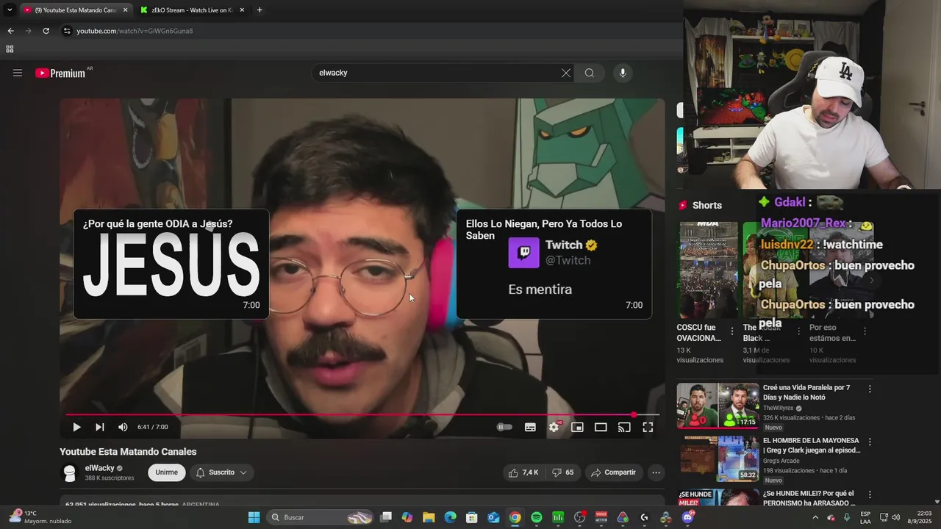The height and width of the screenshot is (529, 941).
Task: Activate the miniplayer mode
Action: [577, 427]
